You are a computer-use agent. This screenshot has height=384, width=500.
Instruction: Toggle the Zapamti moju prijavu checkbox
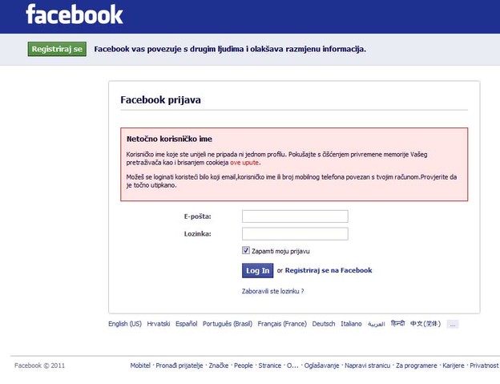(x=246, y=251)
